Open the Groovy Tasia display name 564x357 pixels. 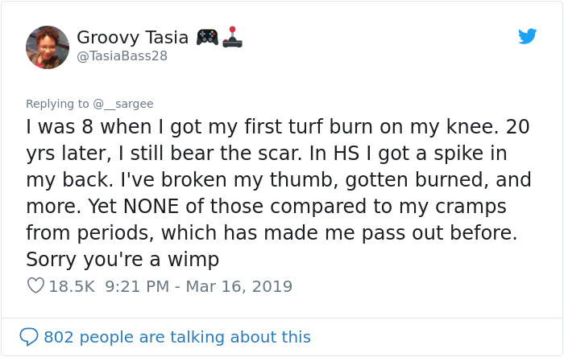(x=133, y=37)
